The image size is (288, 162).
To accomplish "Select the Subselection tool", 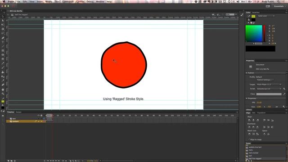I will 3,21.
